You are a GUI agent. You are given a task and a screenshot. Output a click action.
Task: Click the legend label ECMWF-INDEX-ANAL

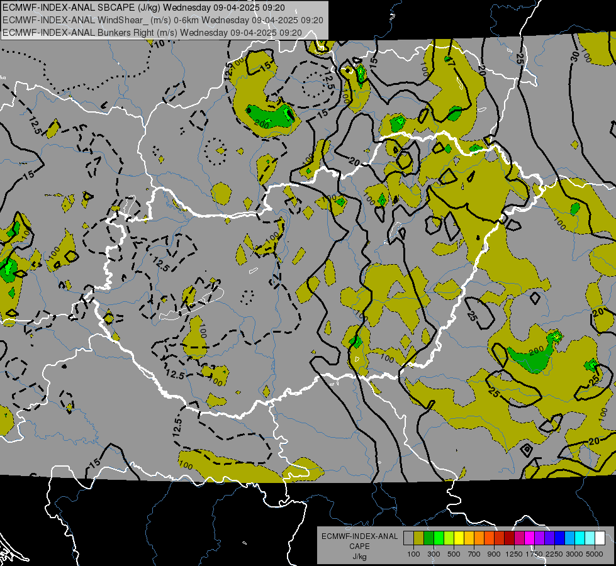359,536
